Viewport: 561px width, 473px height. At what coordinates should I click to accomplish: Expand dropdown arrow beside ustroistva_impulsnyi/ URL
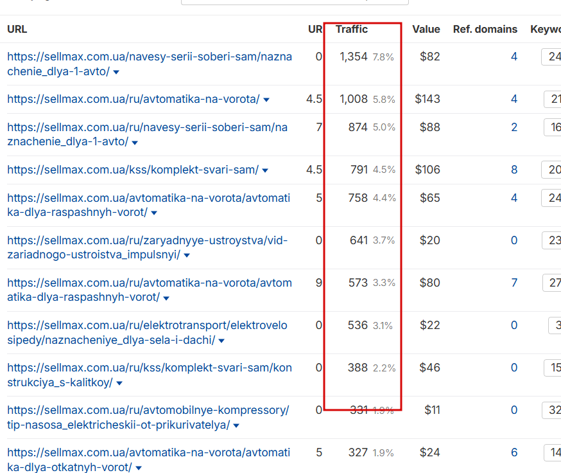tap(187, 255)
